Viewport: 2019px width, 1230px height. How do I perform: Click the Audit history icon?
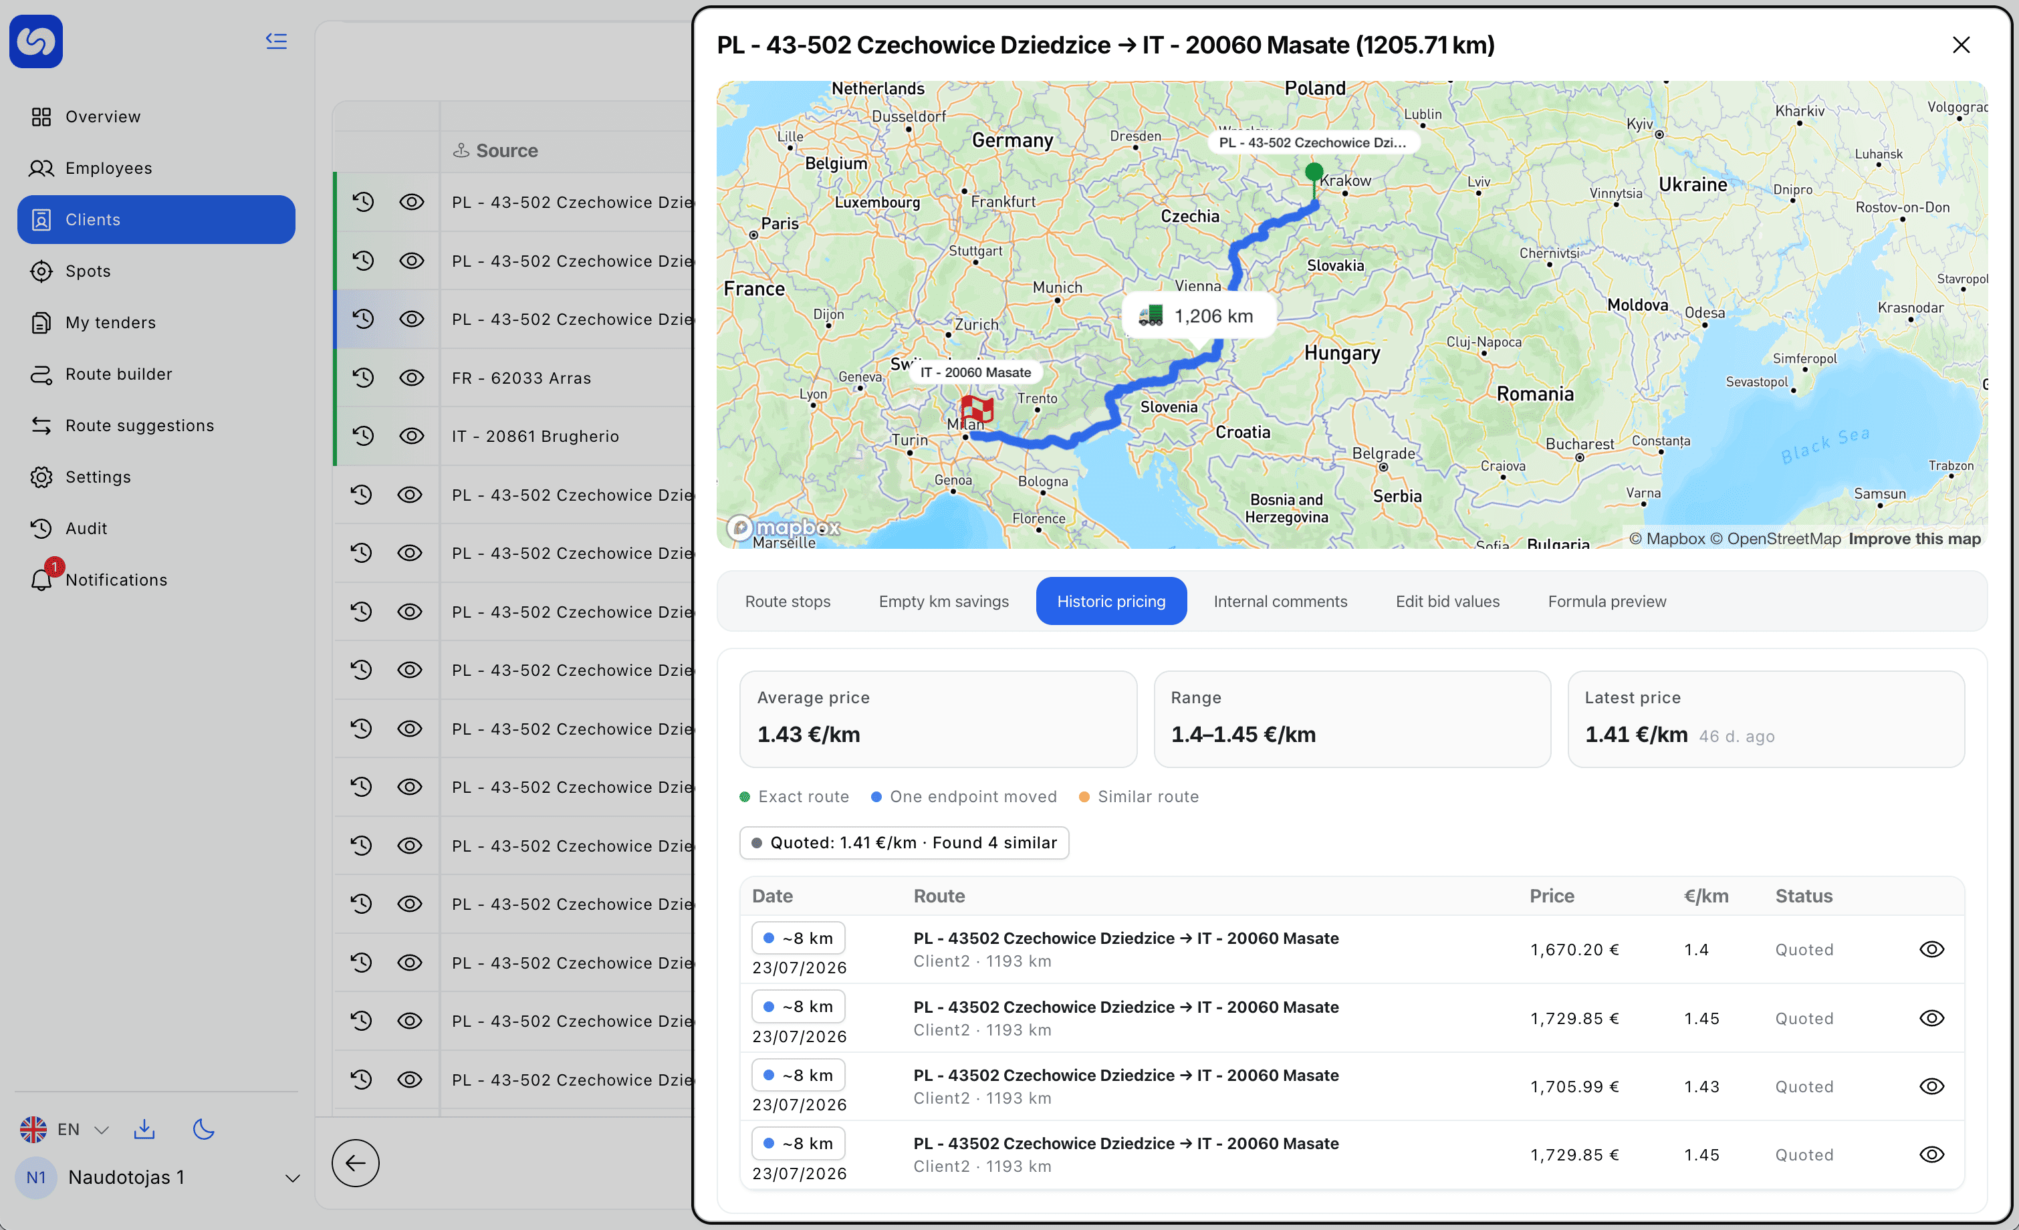[41, 529]
